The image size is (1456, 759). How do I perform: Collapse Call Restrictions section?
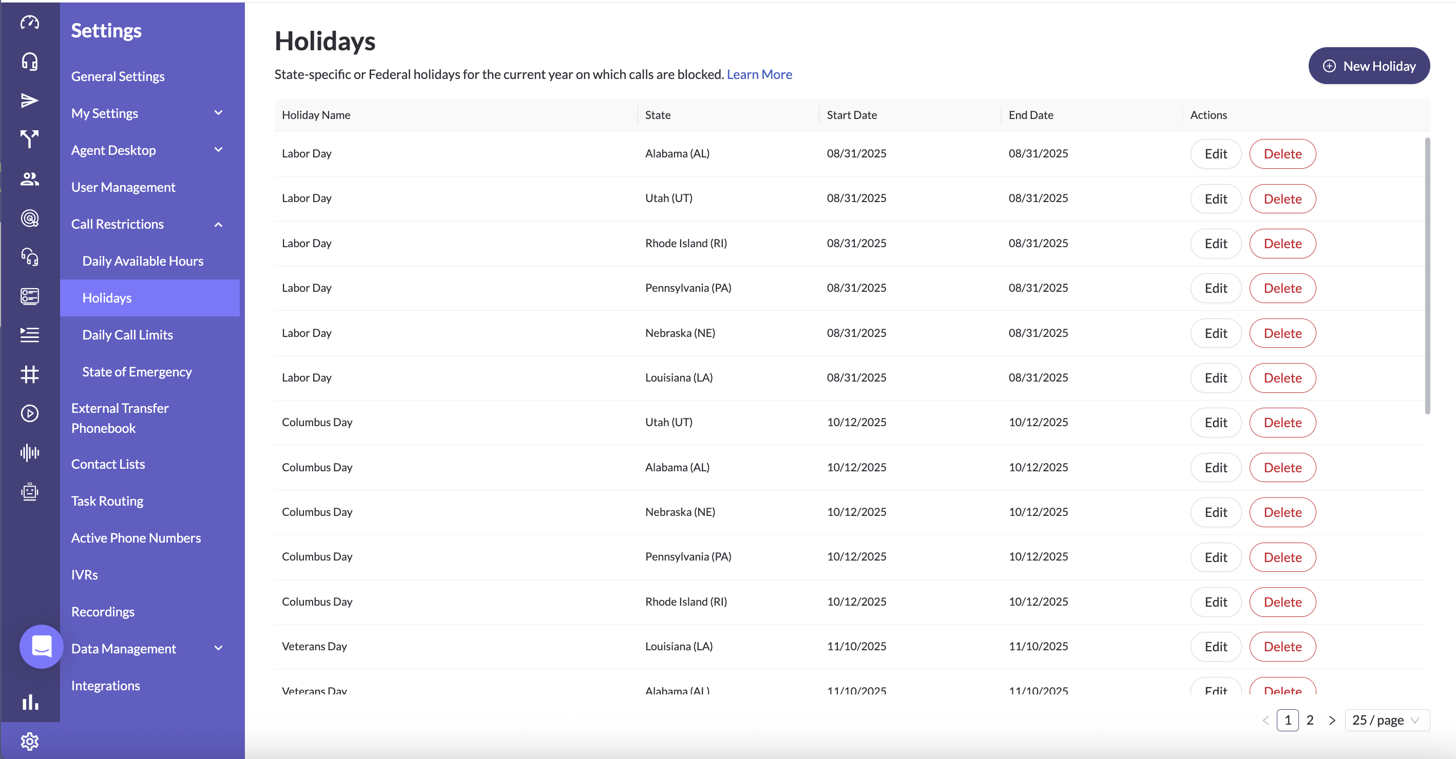pyautogui.click(x=218, y=224)
